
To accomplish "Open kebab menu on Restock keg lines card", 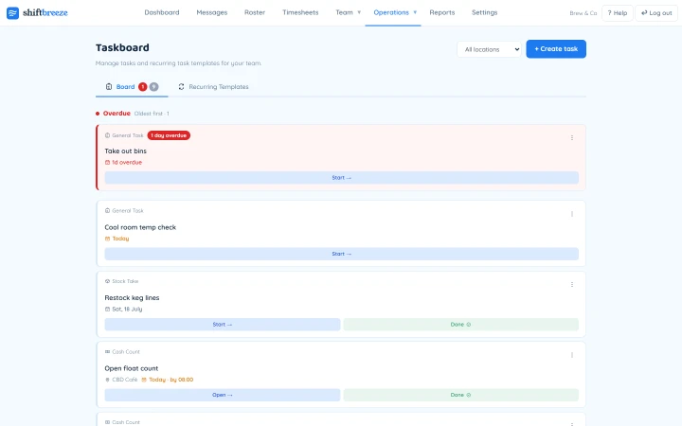I will click(572, 284).
